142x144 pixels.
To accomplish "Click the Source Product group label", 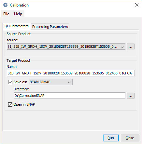I will (19, 34).
